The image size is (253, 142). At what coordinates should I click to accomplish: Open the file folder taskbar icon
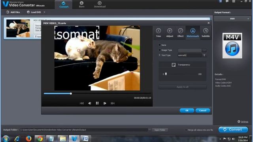[x=63, y=138]
